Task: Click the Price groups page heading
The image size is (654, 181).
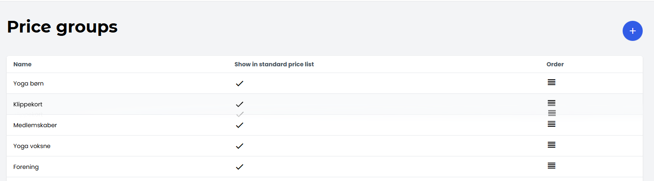Action: click(62, 27)
